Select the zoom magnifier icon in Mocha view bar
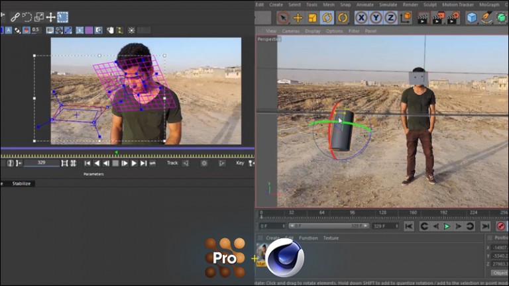 pyautogui.click(x=98, y=30)
